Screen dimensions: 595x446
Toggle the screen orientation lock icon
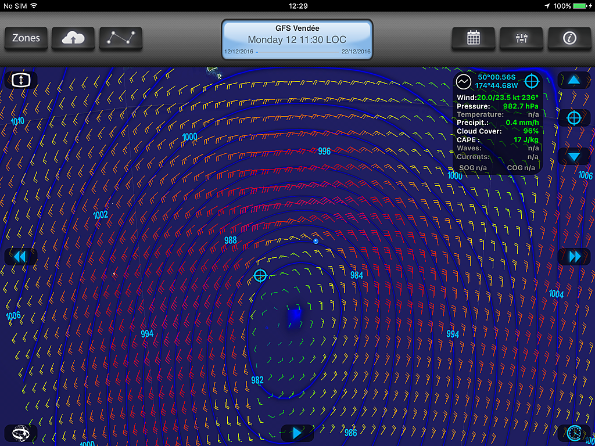click(21, 80)
